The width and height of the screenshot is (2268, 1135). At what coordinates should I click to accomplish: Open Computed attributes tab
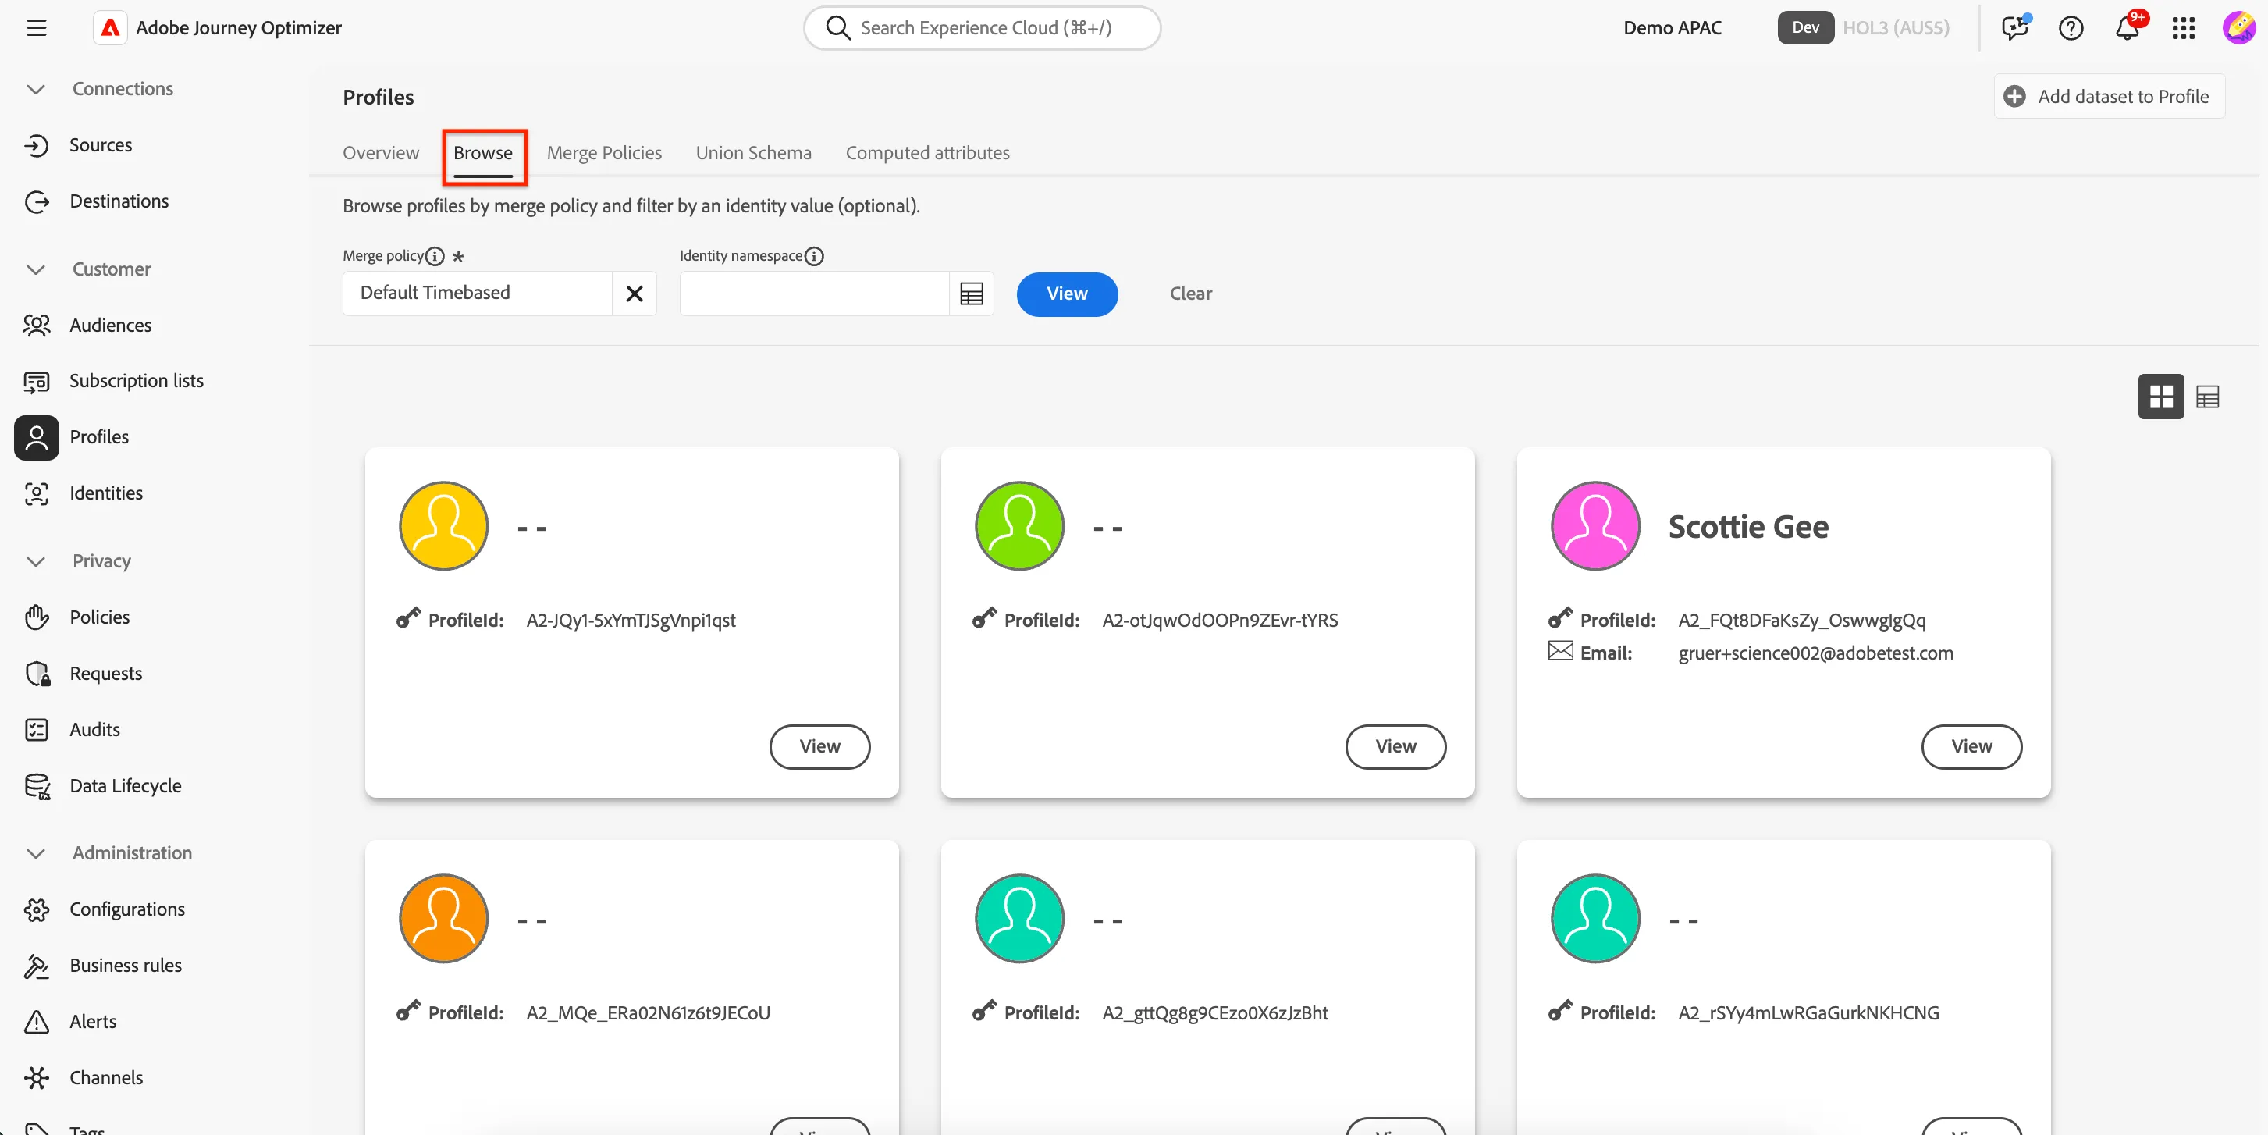[927, 152]
